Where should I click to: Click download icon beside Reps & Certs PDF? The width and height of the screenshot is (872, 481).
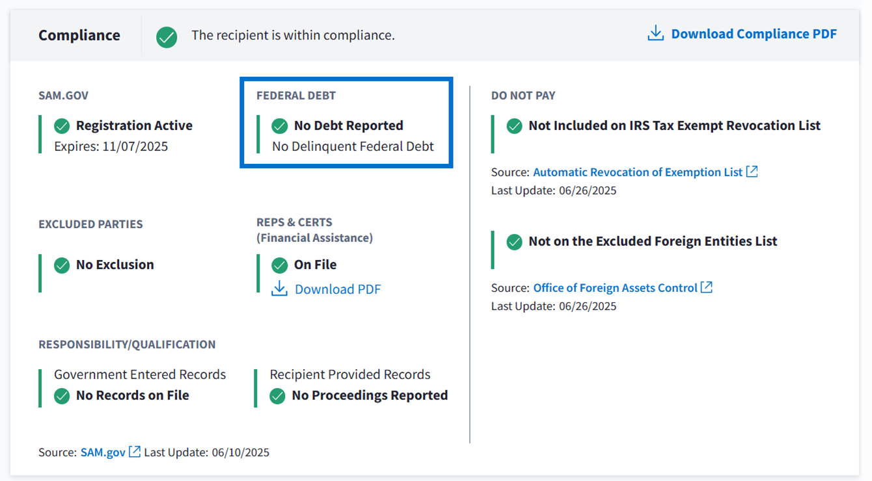click(279, 289)
